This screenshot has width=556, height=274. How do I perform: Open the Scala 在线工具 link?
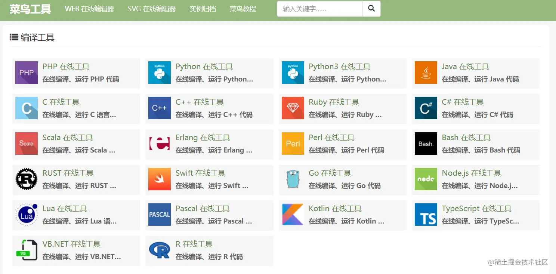click(x=68, y=138)
